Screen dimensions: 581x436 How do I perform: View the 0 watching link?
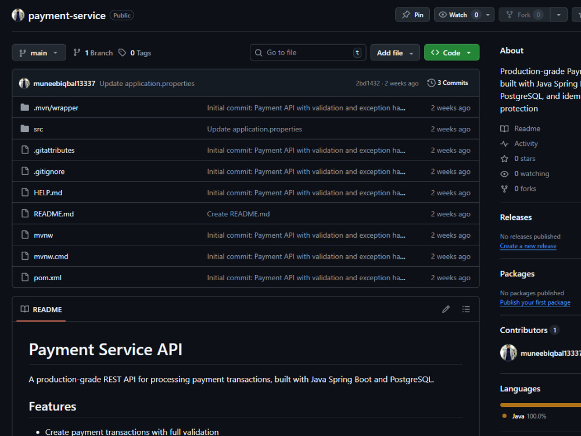(x=525, y=173)
